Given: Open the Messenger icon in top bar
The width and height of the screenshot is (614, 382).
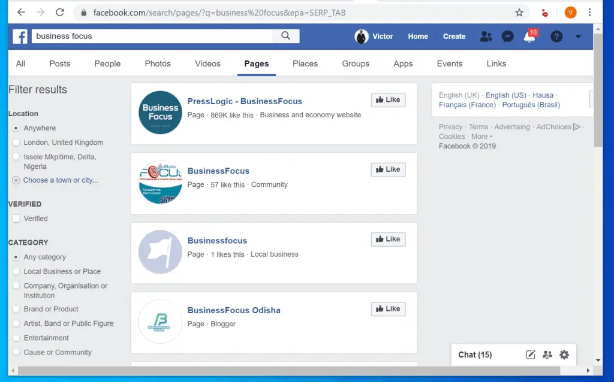Looking at the screenshot, I should click(507, 36).
